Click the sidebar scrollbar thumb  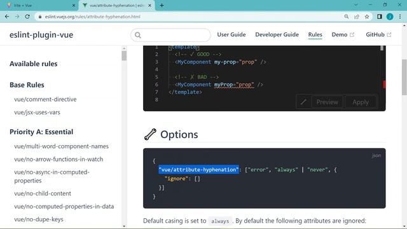(x=124, y=55)
